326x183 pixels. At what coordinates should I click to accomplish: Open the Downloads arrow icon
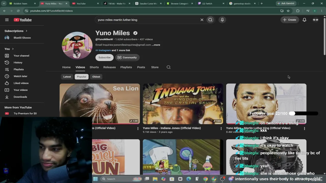pos(7,97)
